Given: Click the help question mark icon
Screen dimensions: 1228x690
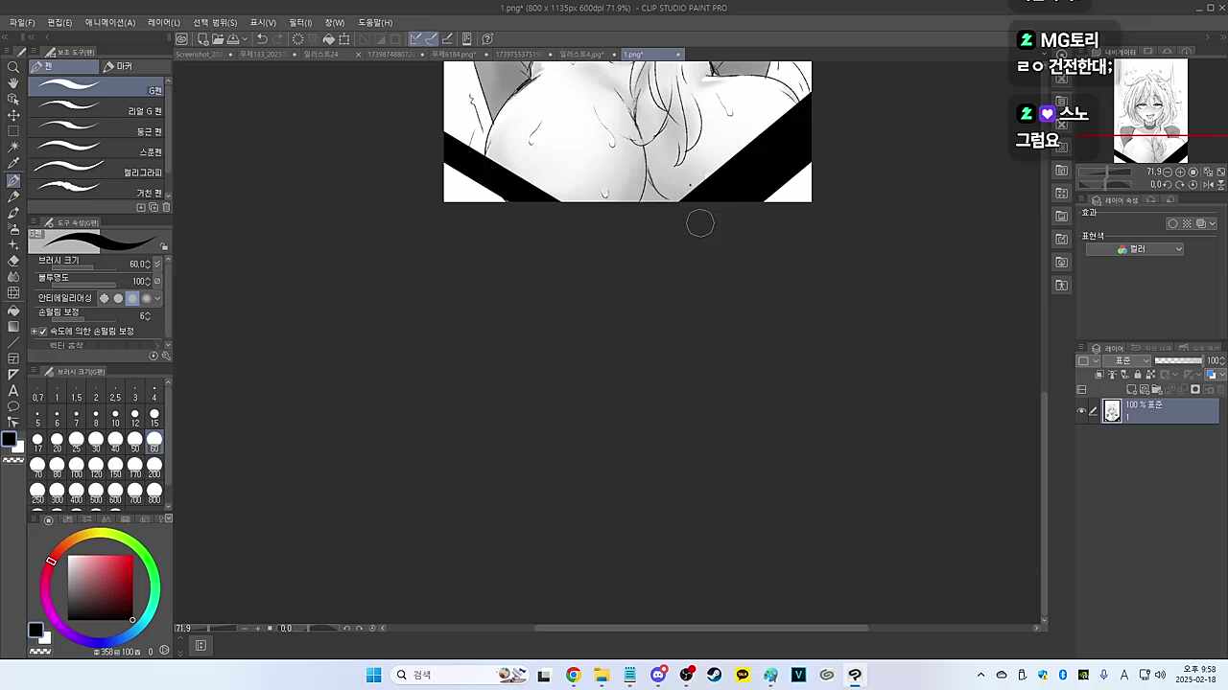Looking at the screenshot, I should tap(487, 39).
